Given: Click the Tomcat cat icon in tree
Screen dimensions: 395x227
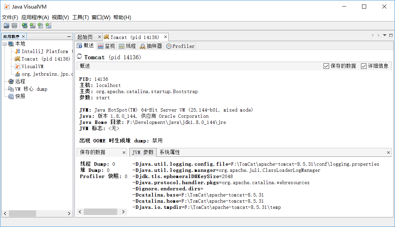Looking at the screenshot, I should (18, 59).
